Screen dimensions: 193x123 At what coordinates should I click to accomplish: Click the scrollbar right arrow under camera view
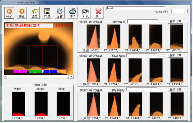coord(71,77)
